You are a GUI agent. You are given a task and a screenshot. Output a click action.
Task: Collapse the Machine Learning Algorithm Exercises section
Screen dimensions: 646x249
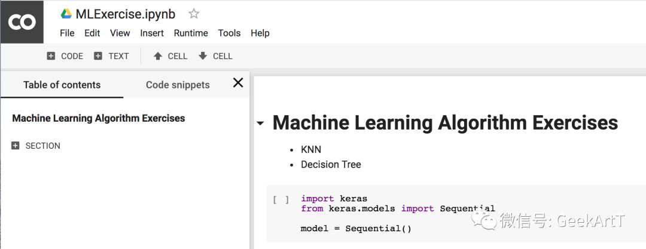coord(260,124)
